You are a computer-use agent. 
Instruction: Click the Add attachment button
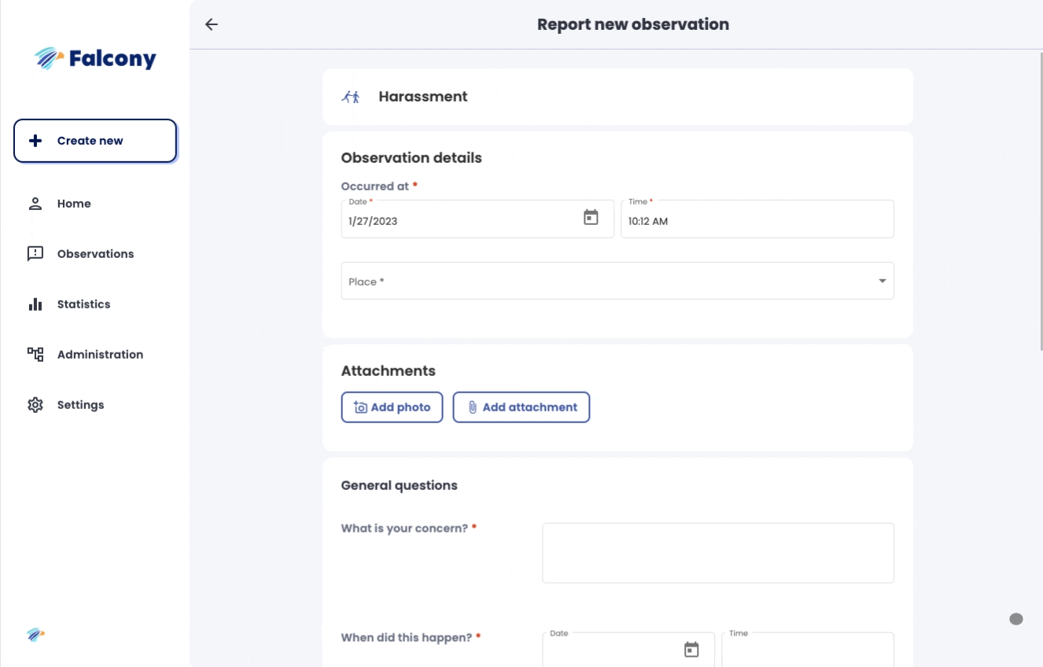tap(521, 407)
